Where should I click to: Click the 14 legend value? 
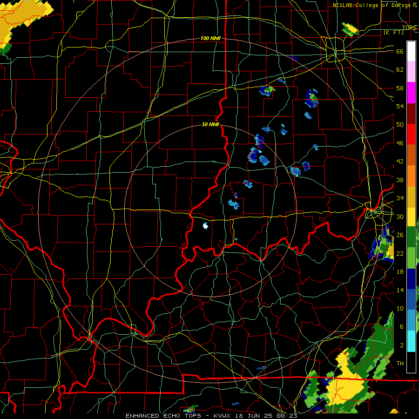400,290
